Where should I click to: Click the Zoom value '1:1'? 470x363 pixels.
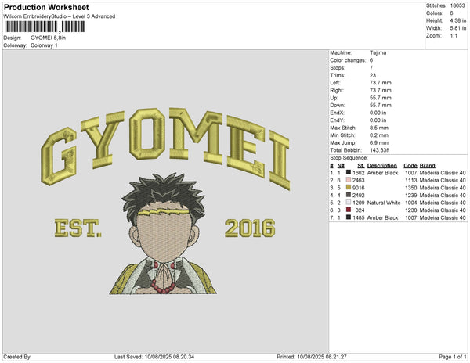454,36
